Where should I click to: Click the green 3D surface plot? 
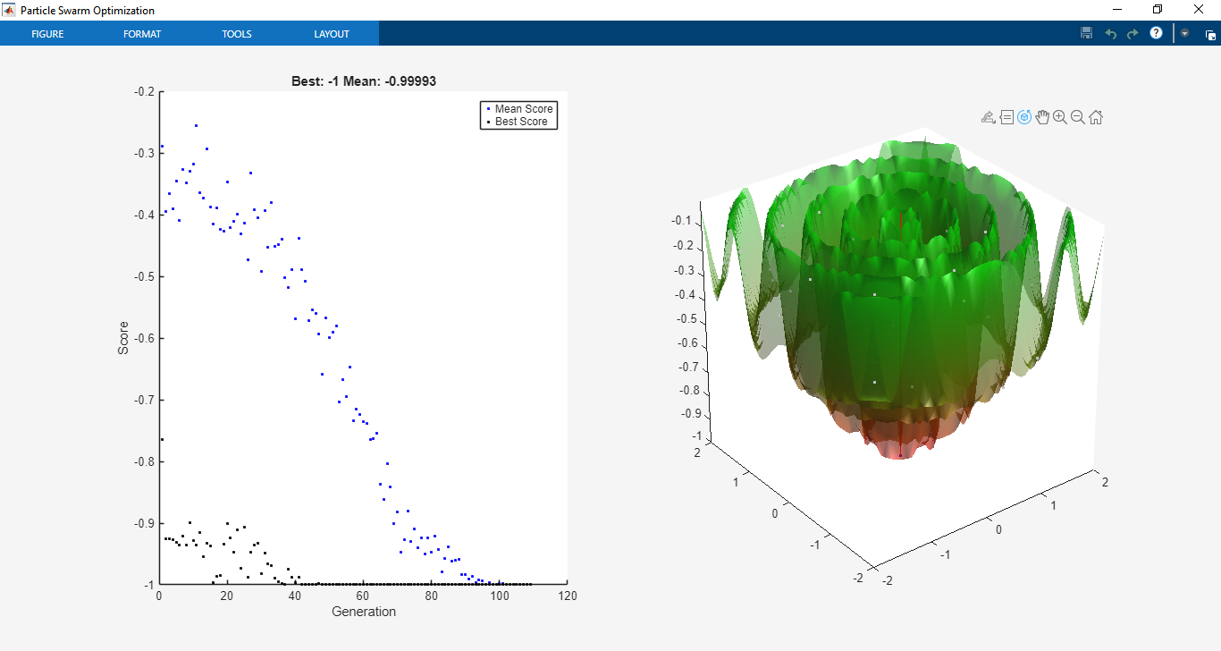click(x=901, y=295)
